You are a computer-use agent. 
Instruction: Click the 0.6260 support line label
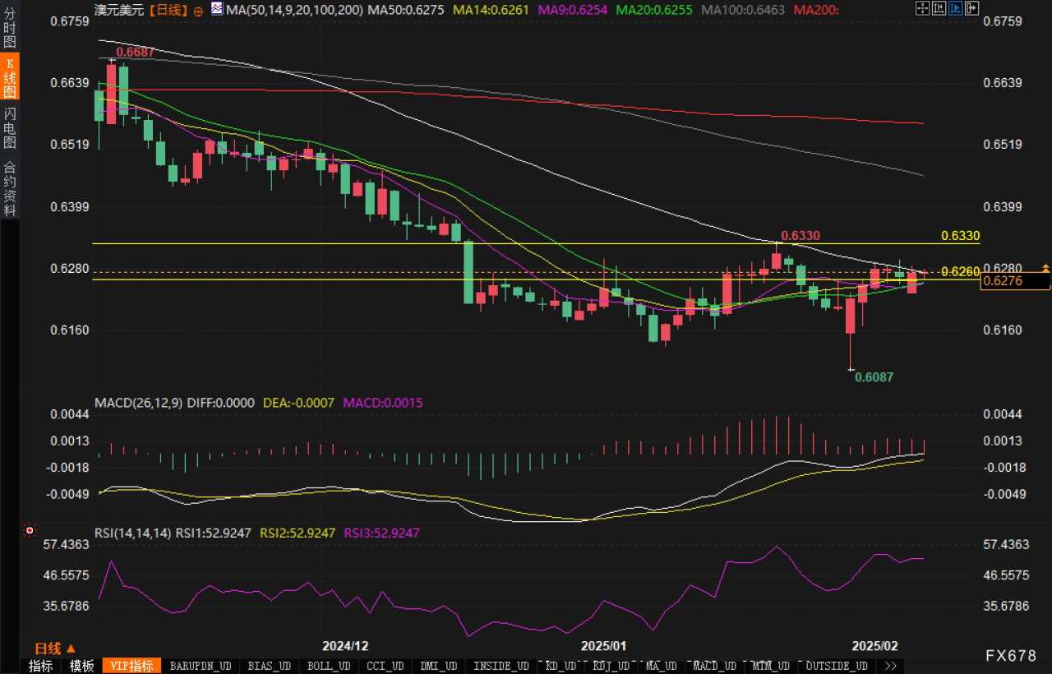960,271
